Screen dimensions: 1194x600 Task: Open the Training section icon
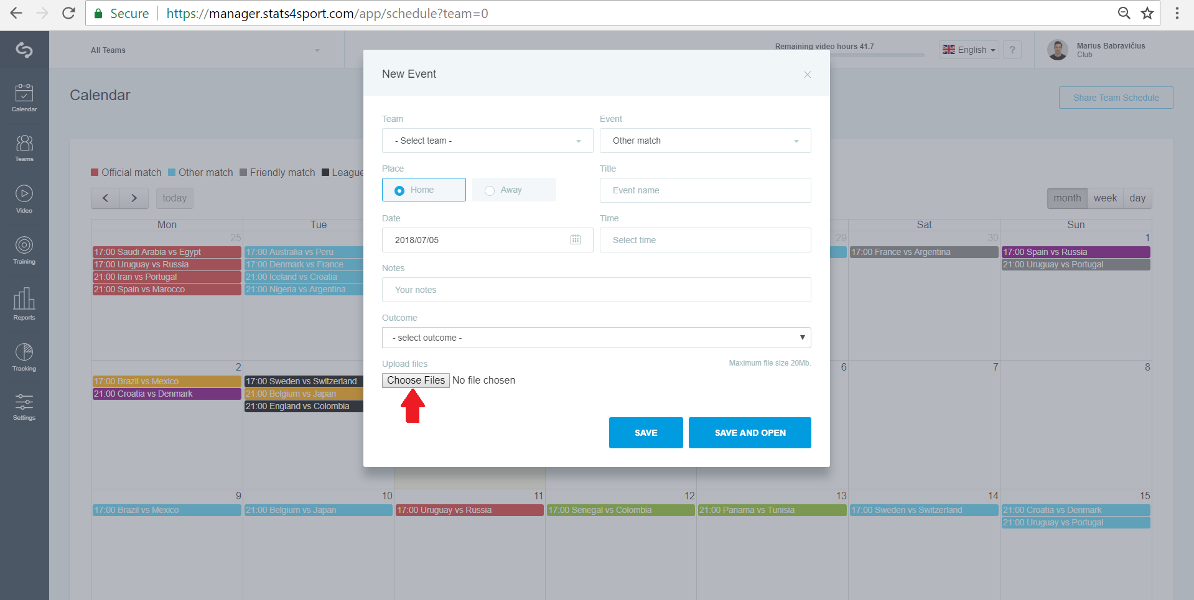pos(24,250)
